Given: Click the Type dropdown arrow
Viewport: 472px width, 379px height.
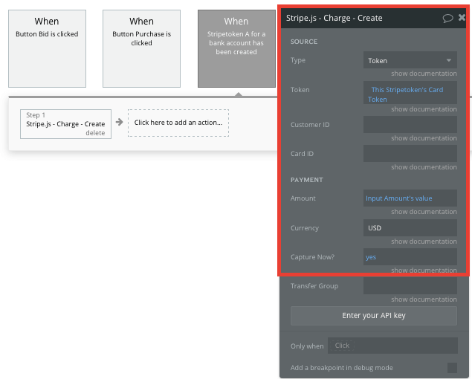Looking at the screenshot, I should click(x=449, y=60).
